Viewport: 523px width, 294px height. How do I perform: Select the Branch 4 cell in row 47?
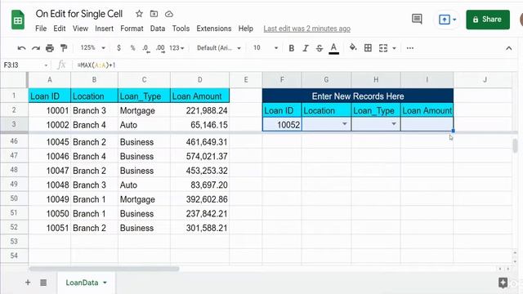point(94,156)
